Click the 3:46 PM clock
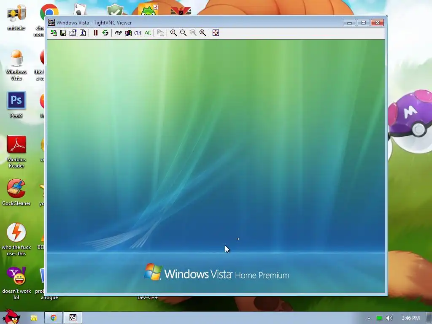The width and height of the screenshot is (432, 324). 410,318
